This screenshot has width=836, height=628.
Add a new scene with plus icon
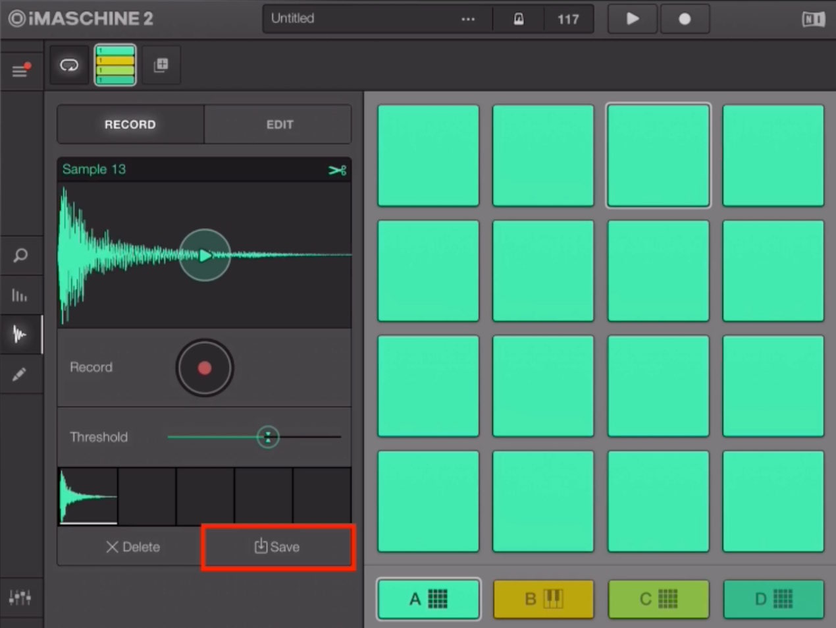[161, 65]
